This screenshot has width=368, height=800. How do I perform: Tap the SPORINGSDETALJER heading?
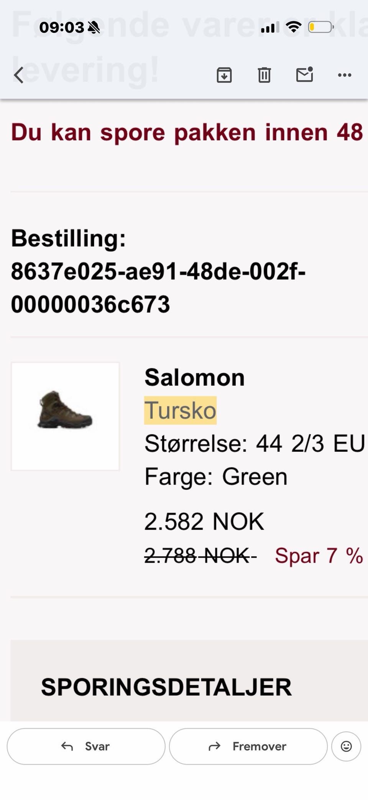point(166,687)
